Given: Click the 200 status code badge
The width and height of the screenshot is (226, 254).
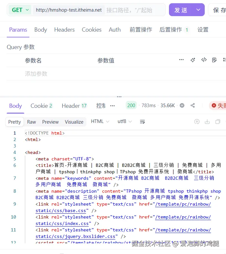Looking at the screenshot, I should [x=131, y=106].
